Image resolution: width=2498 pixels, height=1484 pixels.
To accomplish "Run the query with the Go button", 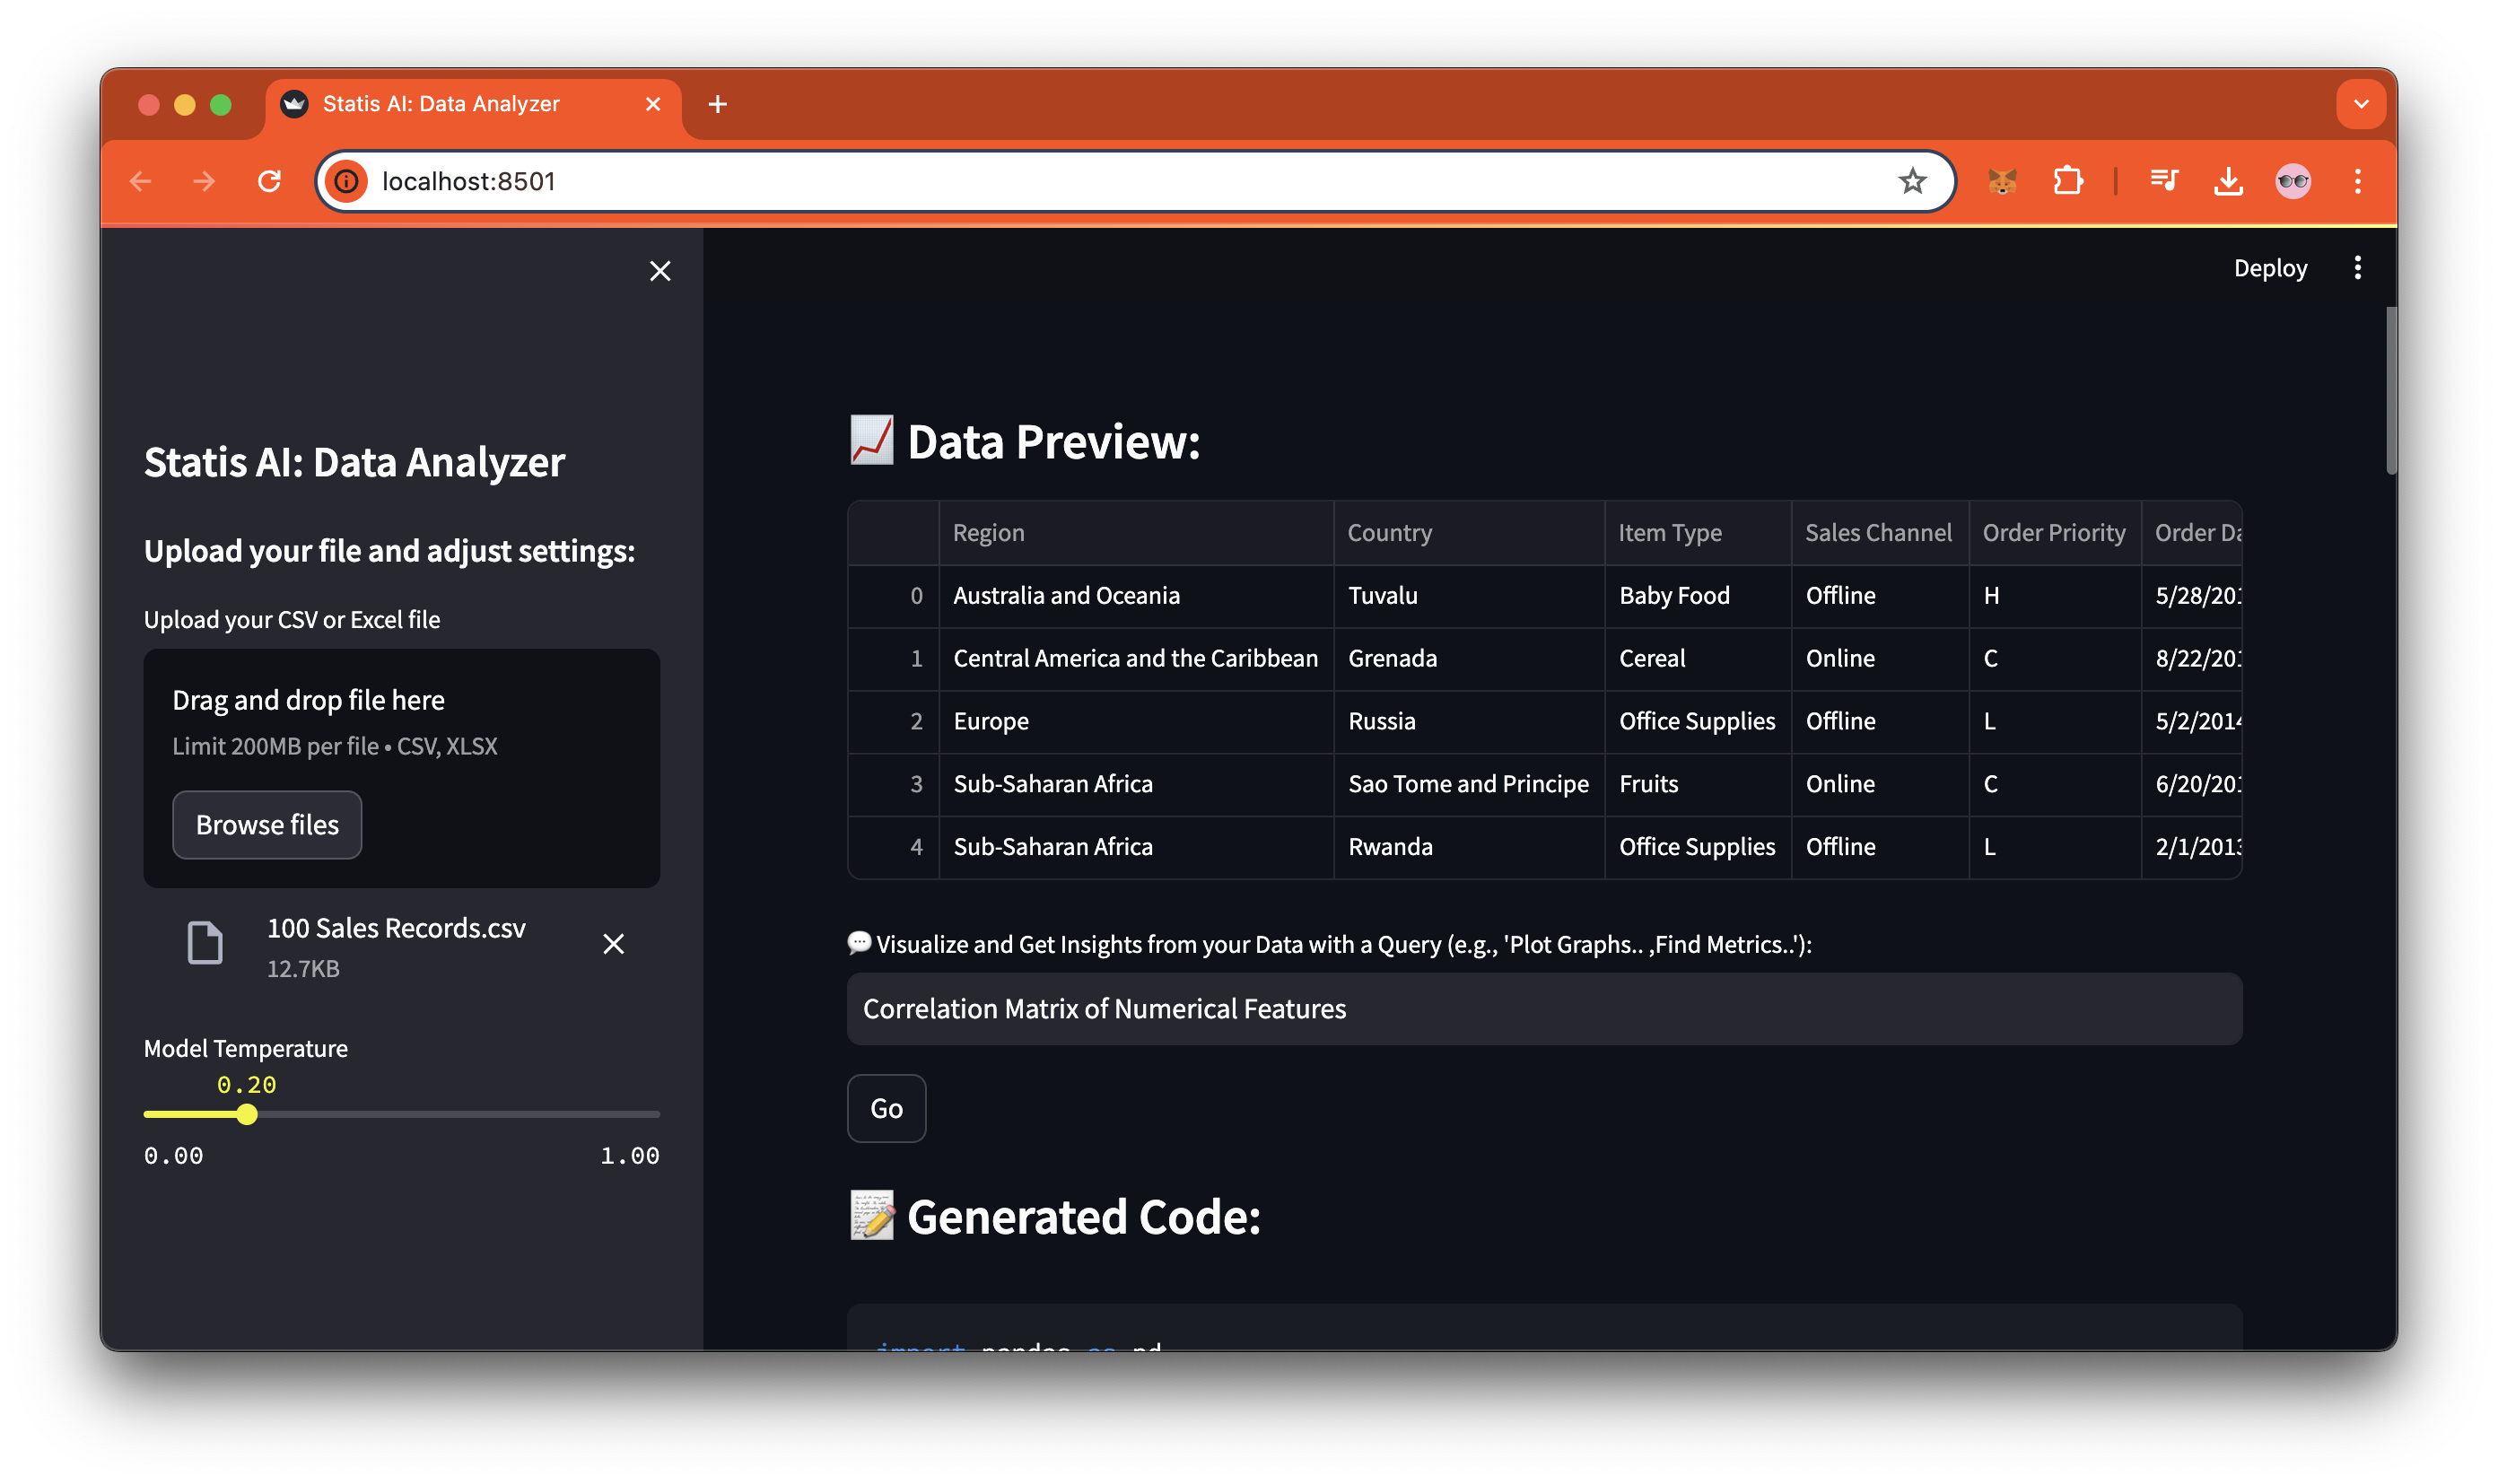I will [x=886, y=1108].
